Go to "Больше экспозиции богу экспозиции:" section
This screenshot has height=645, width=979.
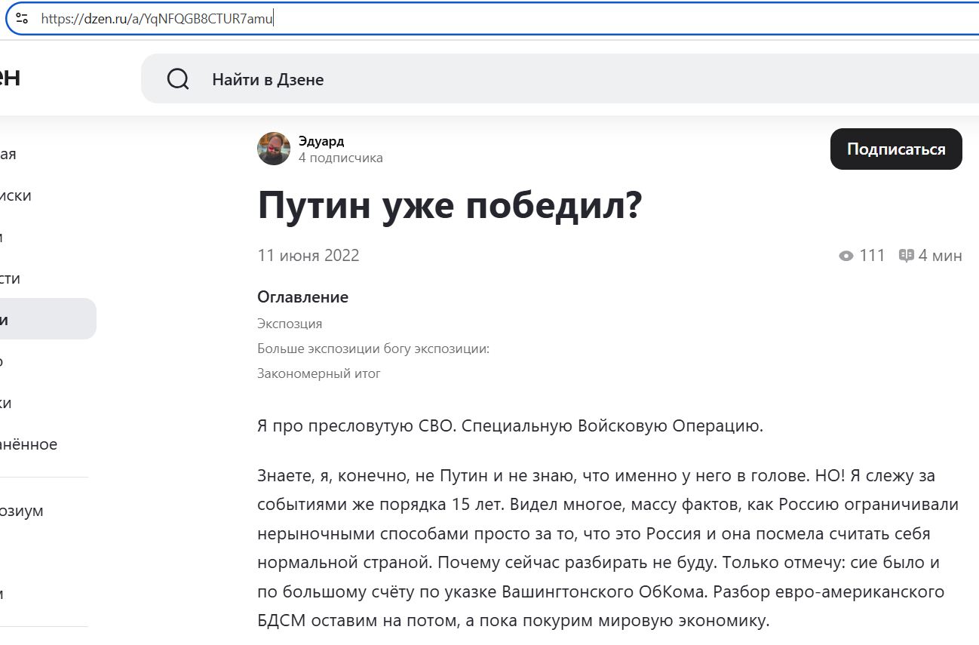click(373, 349)
